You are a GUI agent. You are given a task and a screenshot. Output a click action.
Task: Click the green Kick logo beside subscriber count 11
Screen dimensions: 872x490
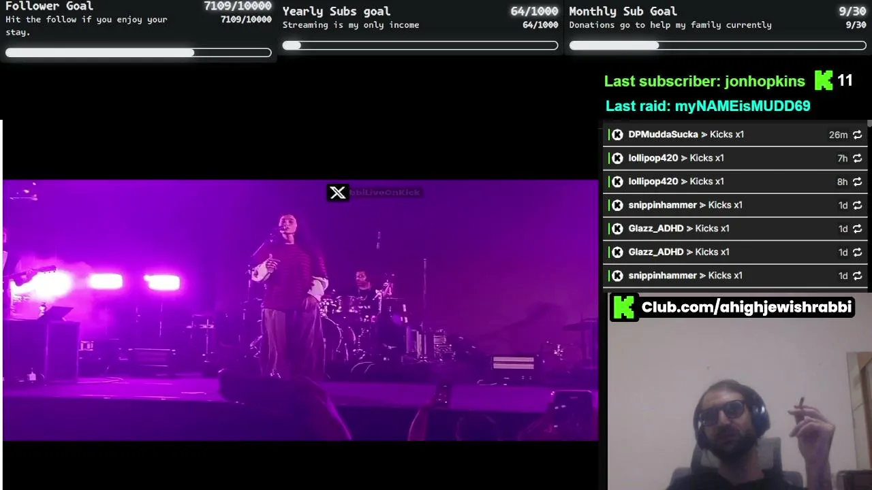click(x=824, y=81)
